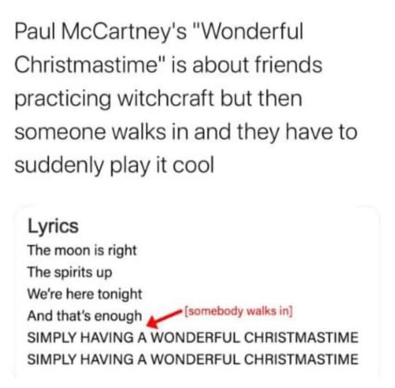The width and height of the screenshot is (395, 388).
Task: Click the words 'but then' in the post
Action: 262,98
